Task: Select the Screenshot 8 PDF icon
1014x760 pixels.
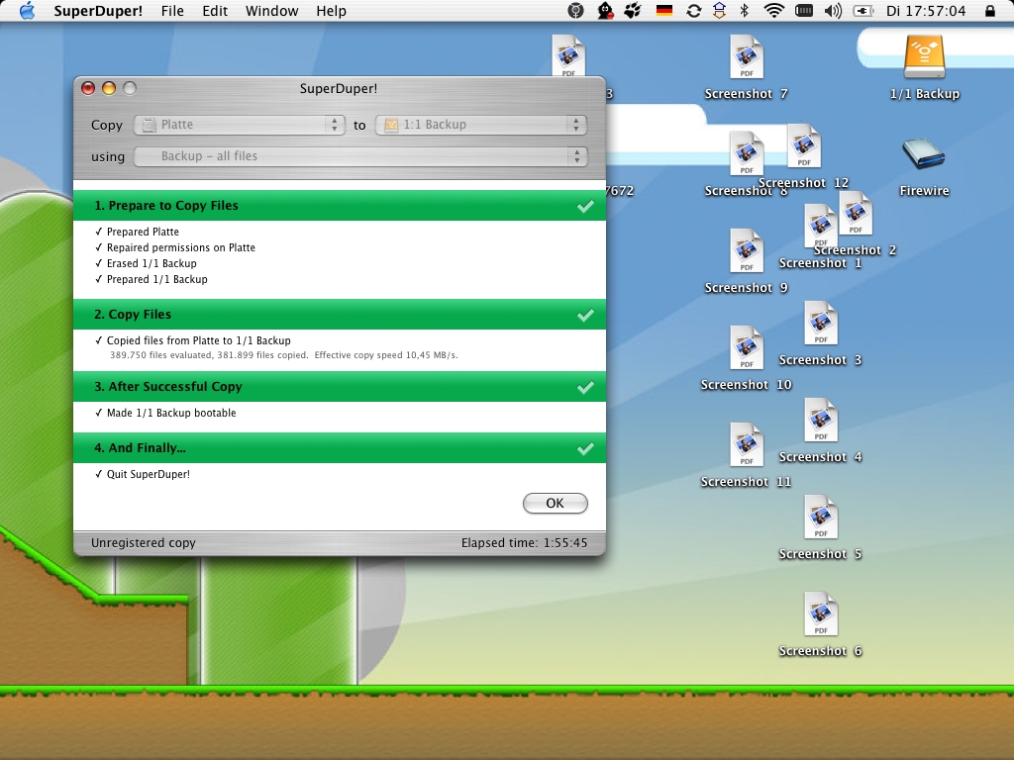Action: point(747,155)
